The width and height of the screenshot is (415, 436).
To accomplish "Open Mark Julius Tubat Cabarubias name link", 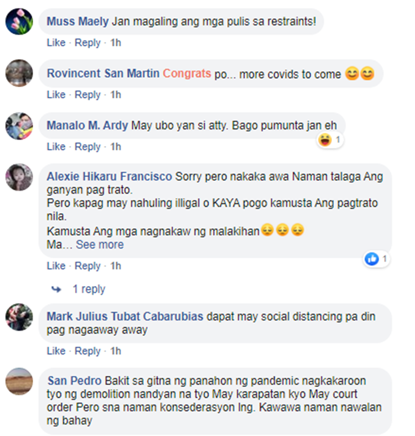I will tap(125, 316).
